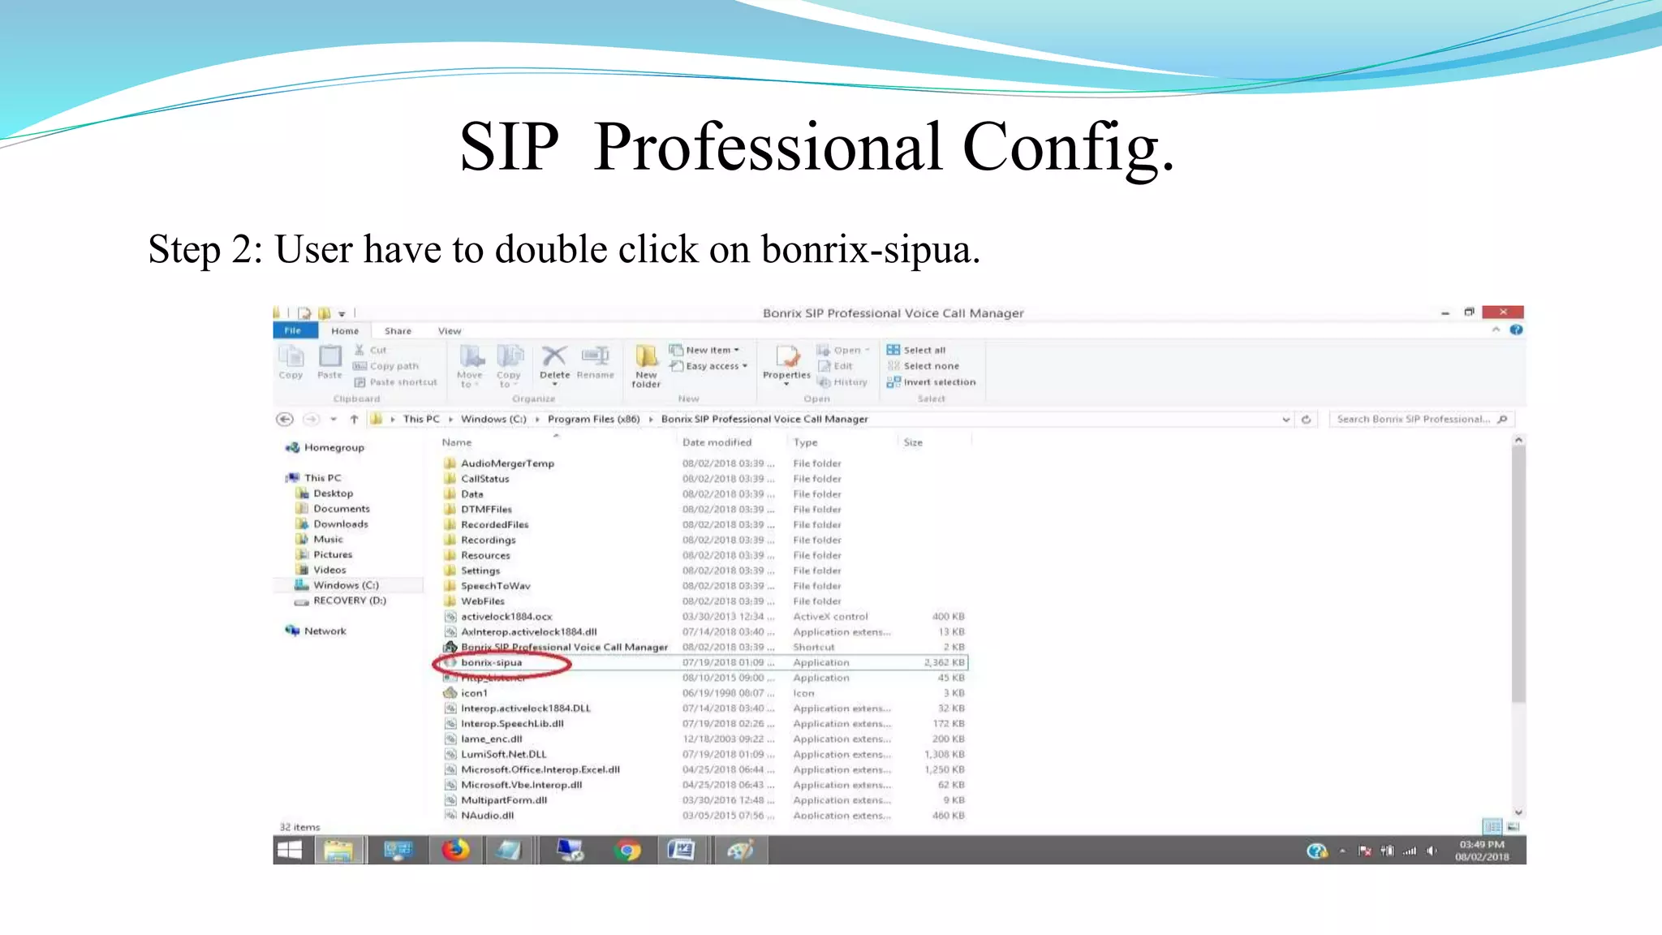The width and height of the screenshot is (1662, 935).
Task: Switch to details view icon
Action: tap(1492, 826)
